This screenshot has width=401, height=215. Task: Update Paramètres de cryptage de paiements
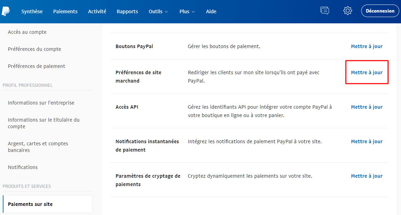366,176
